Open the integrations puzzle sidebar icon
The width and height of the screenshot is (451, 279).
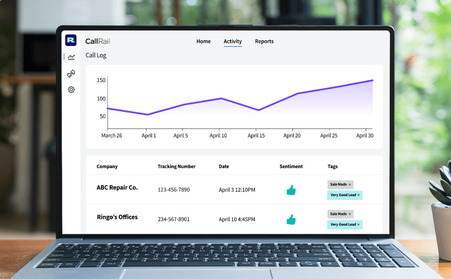point(71,74)
